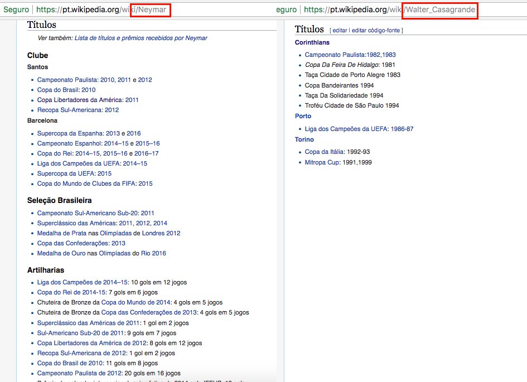
Task: Click 'Copa Bandeirantes 1994' text
Action: pos(339,85)
